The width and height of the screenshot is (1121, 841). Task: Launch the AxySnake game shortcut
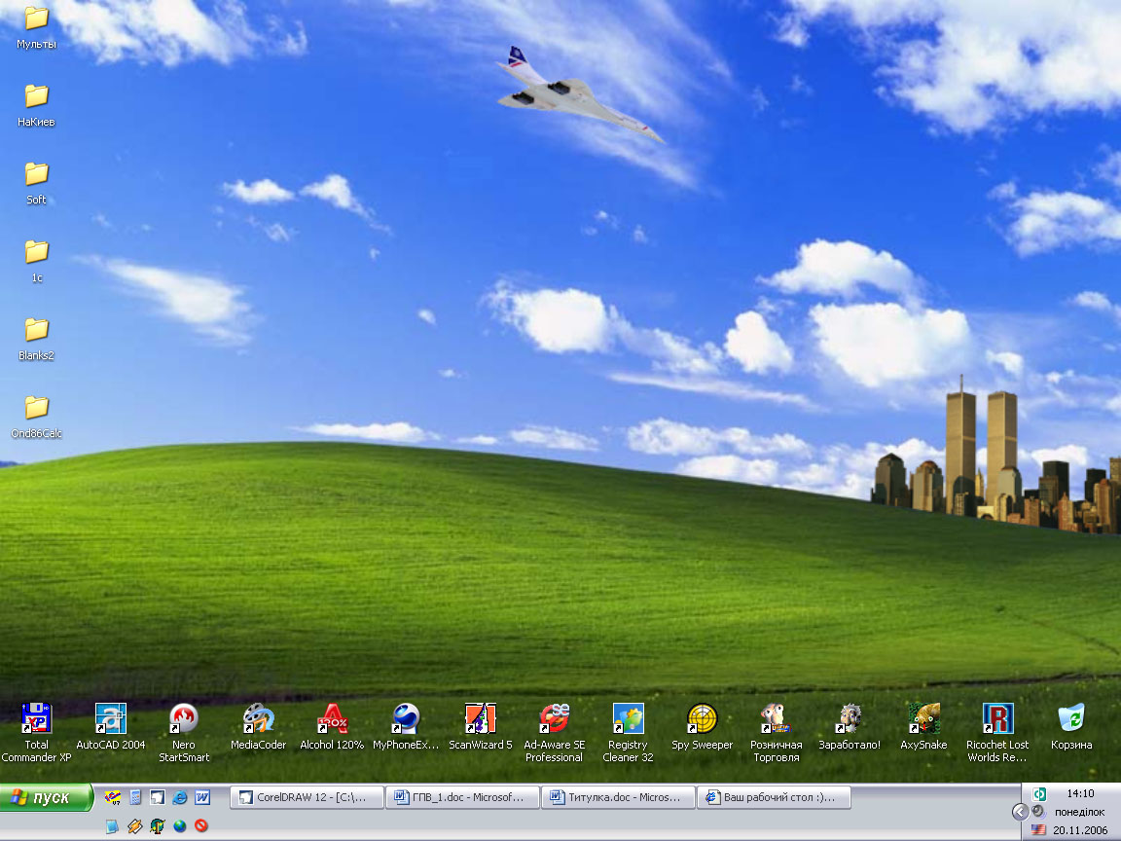pyautogui.click(x=923, y=726)
